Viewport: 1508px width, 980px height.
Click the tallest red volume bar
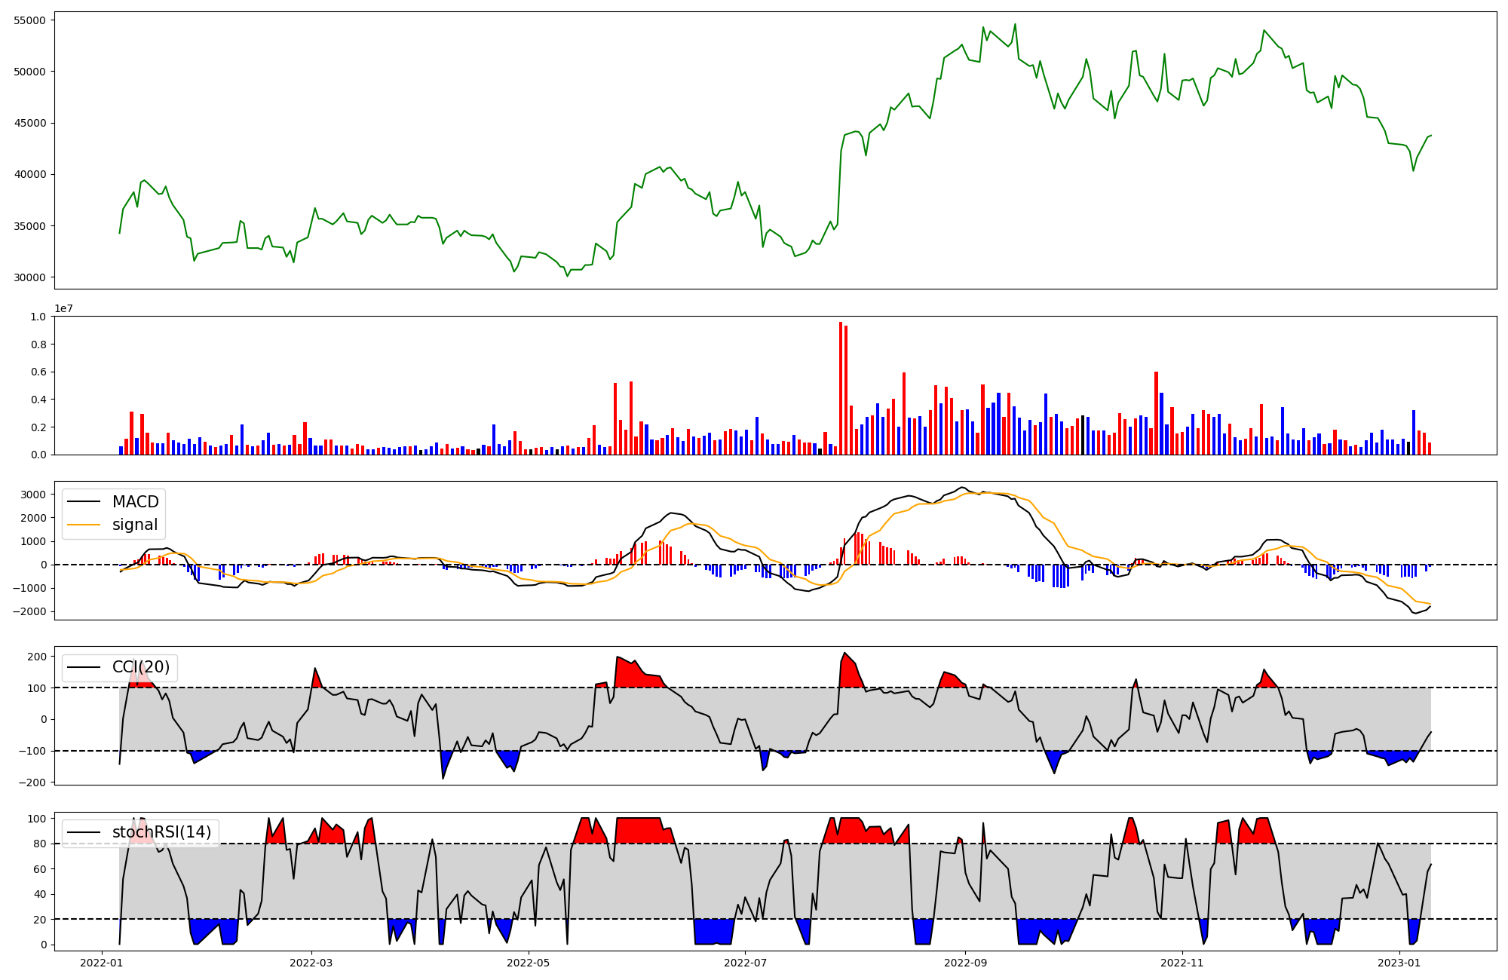coord(841,388)
